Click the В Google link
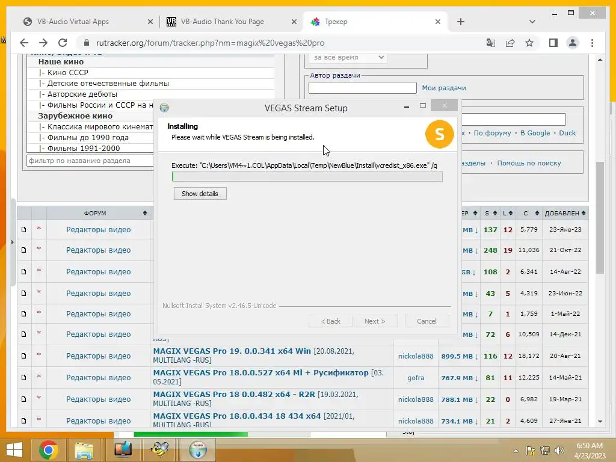616x462 pixels. (535, 133)
